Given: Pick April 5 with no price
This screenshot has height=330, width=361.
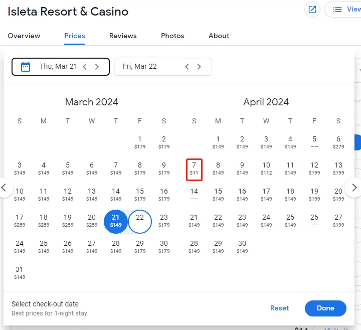Looking at the screenshot, I should [x=314, y=142].
